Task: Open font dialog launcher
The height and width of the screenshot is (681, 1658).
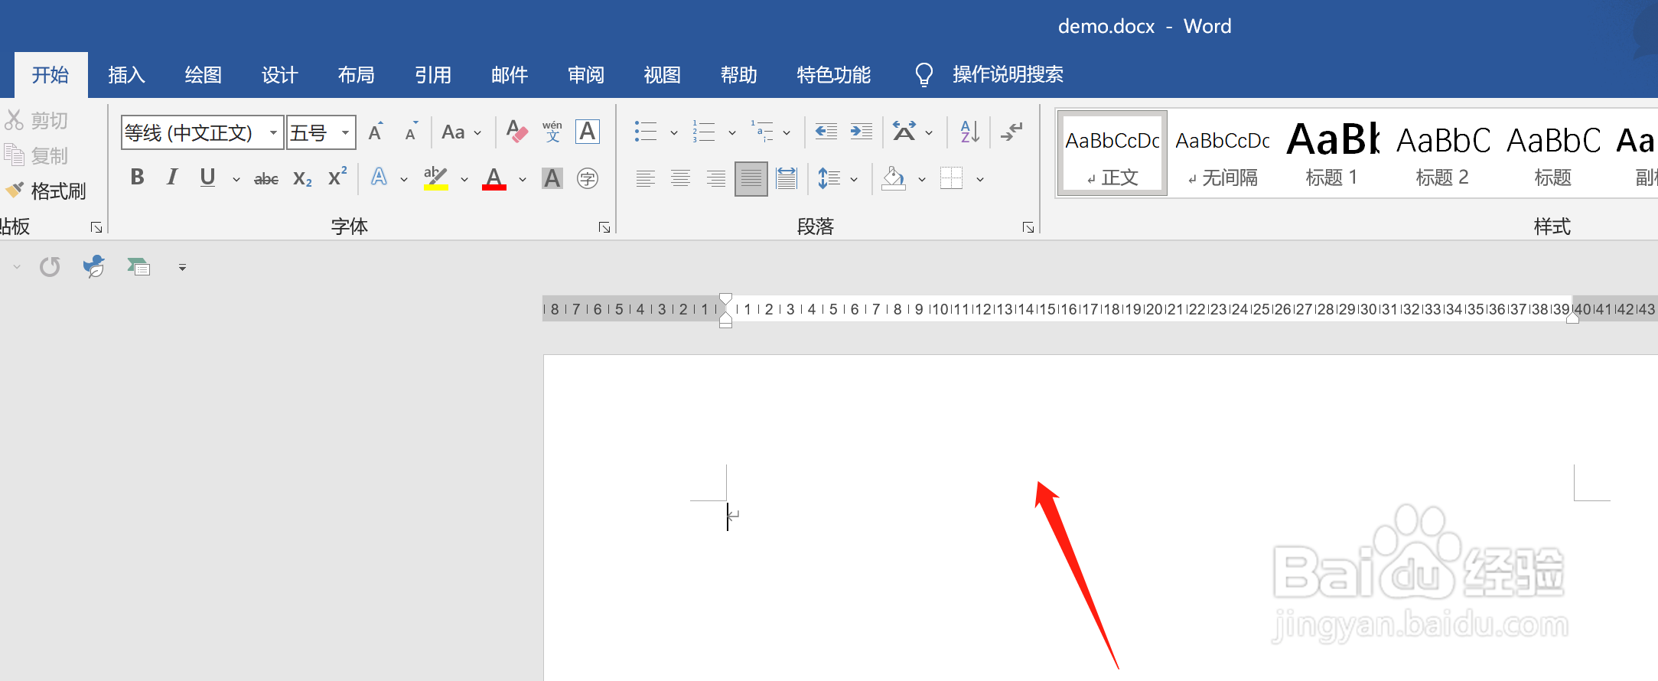Action: [x=604, y=227]
